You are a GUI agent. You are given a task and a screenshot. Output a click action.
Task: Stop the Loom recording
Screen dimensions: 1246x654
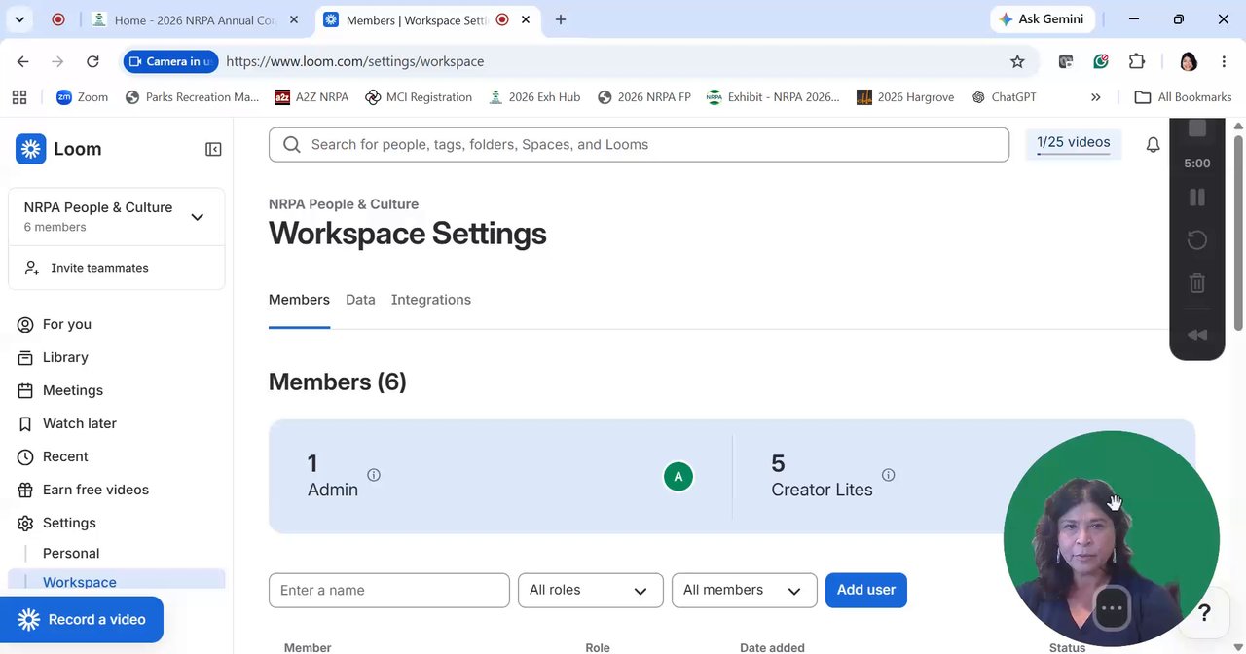(x=1197, y=128)
